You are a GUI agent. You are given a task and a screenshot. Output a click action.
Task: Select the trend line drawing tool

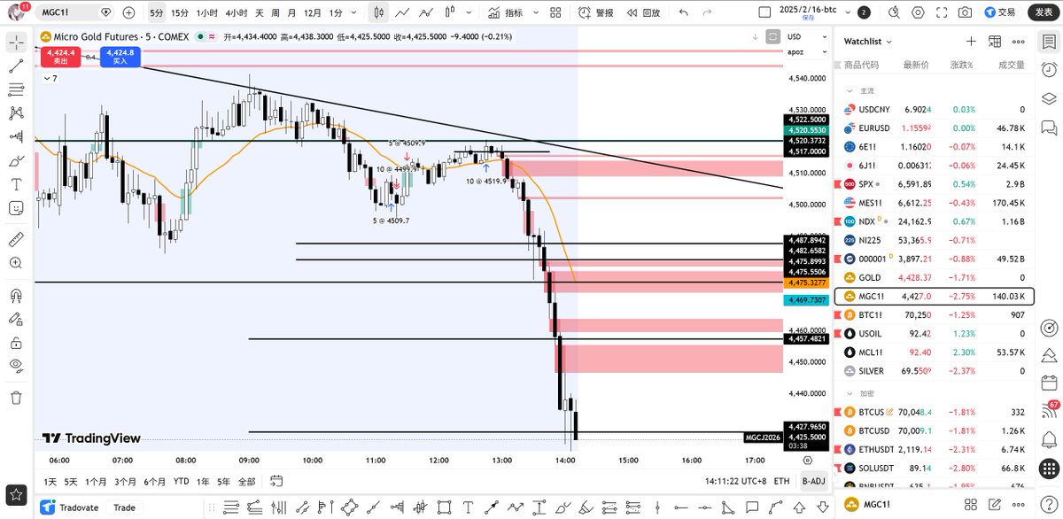(16, 66)
